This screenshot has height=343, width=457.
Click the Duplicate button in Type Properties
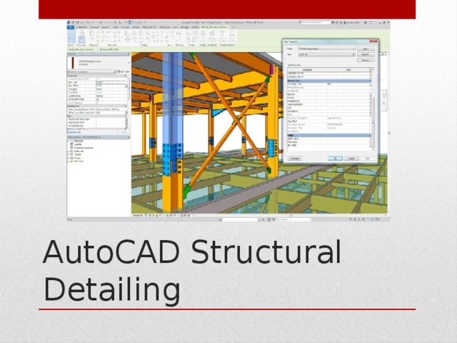pos(366,54)
